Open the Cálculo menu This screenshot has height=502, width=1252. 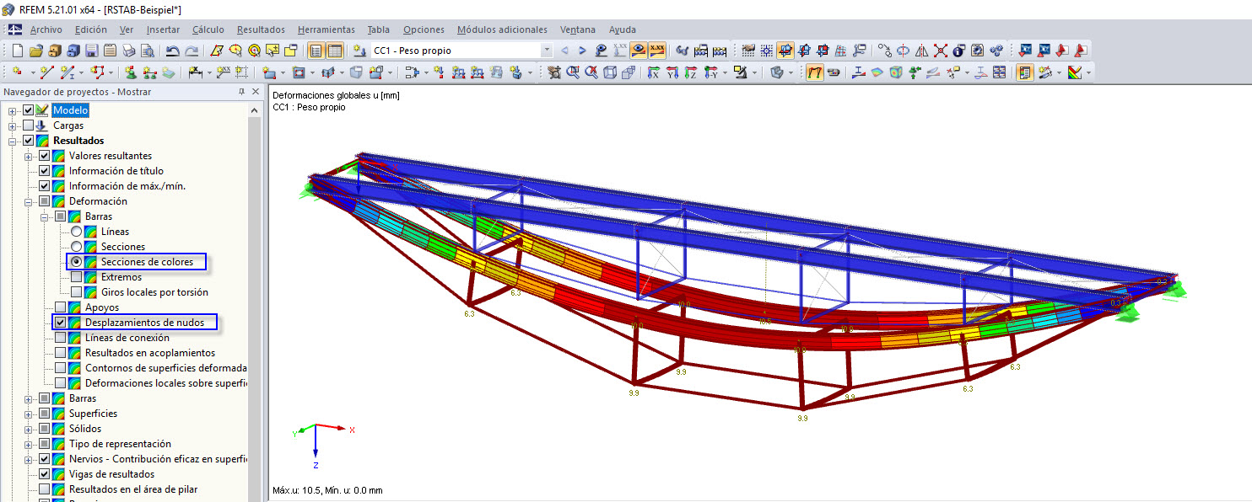(208, 29)
